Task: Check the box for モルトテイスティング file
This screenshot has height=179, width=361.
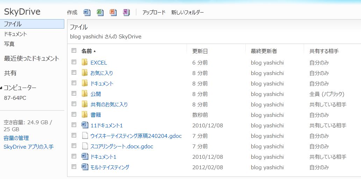Action: [74, 166]
